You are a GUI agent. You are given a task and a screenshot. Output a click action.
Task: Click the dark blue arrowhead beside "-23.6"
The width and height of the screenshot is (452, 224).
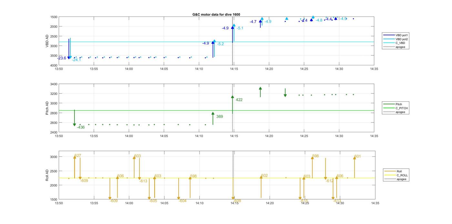click(x=69, y=57)
